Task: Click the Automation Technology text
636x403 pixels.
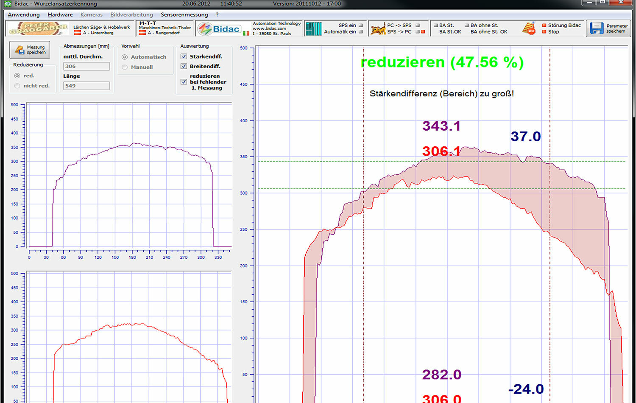Action: click(x=277, y=24)
